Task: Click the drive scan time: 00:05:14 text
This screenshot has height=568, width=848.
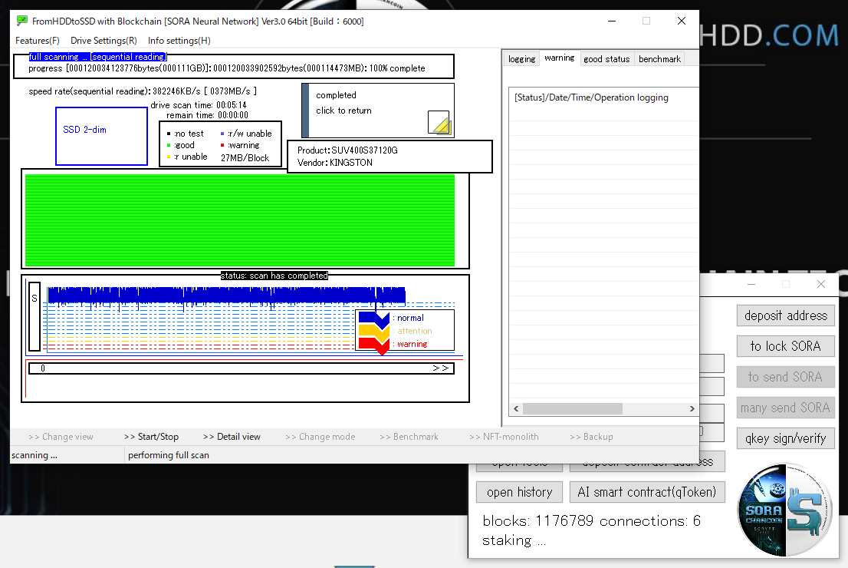Action: tap(199, 105)
